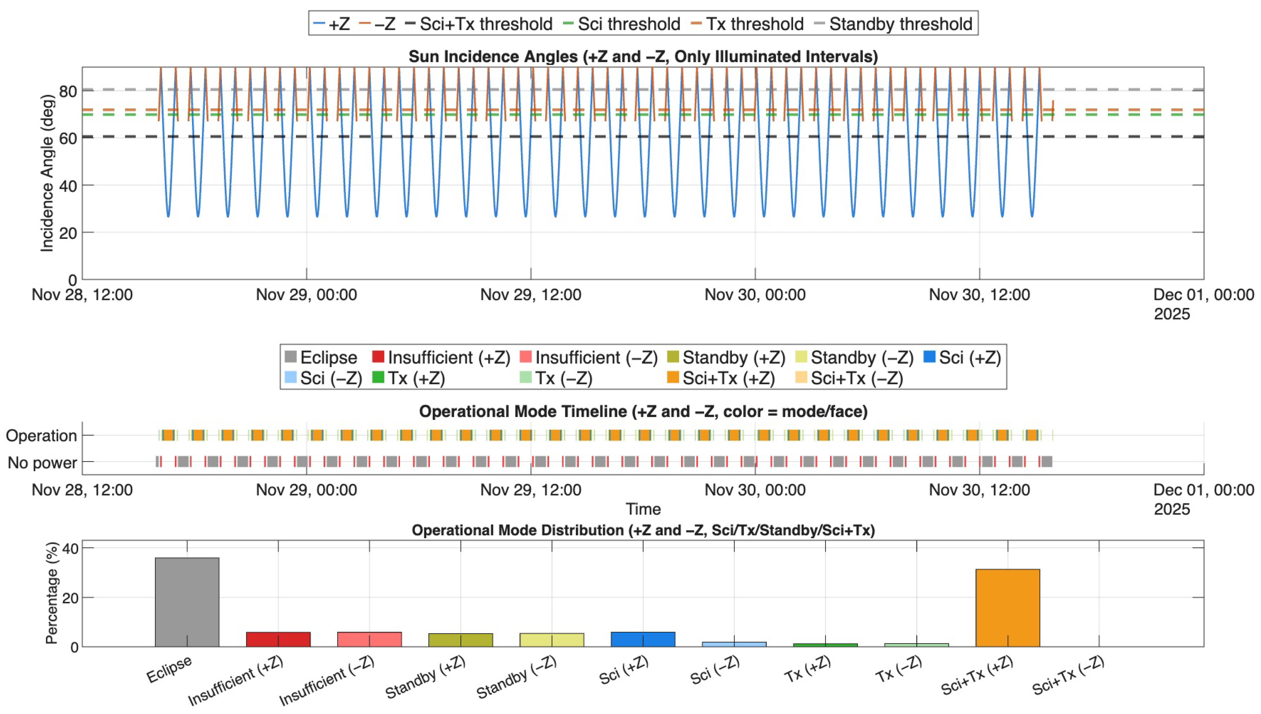Viewport: 1261px width, 714px height.
Task: Click the Operation row label in timeline
Action: click(x=41, y=435)
